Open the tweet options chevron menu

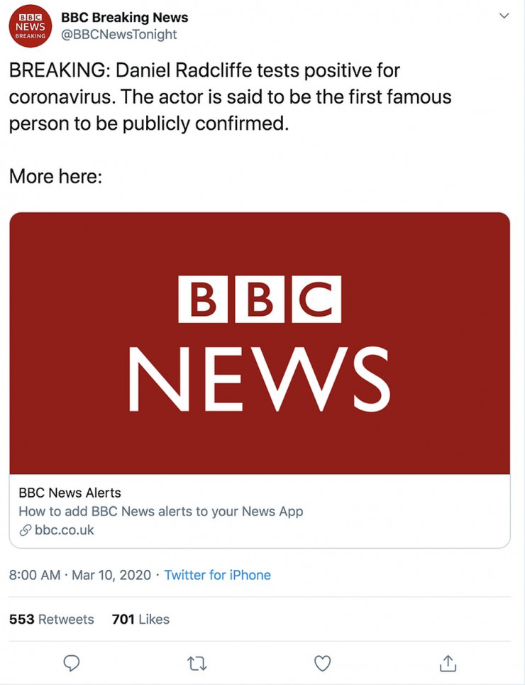504,16
